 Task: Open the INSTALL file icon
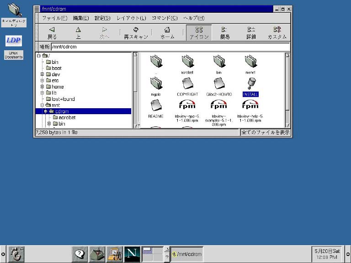[250, 84]
